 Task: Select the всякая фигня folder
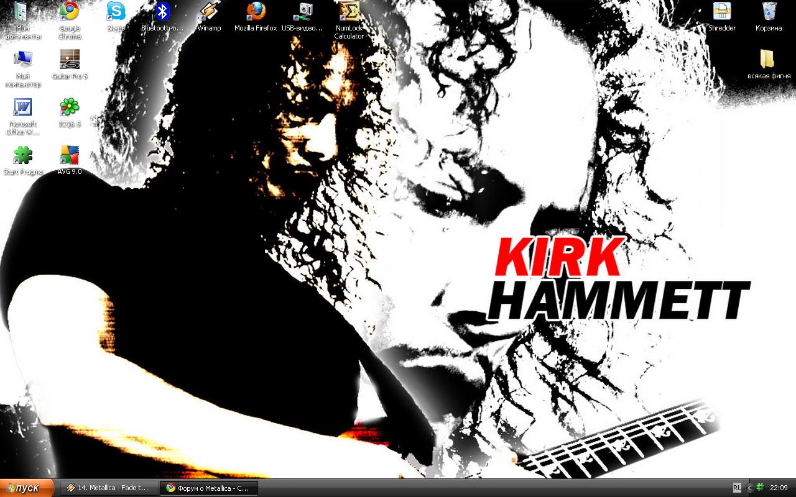[x=769, y=60]
